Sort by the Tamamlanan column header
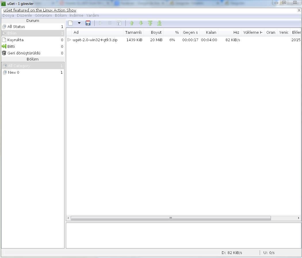Image resolution: width=302 pixels, height=258 pixels. pos(133,33)
